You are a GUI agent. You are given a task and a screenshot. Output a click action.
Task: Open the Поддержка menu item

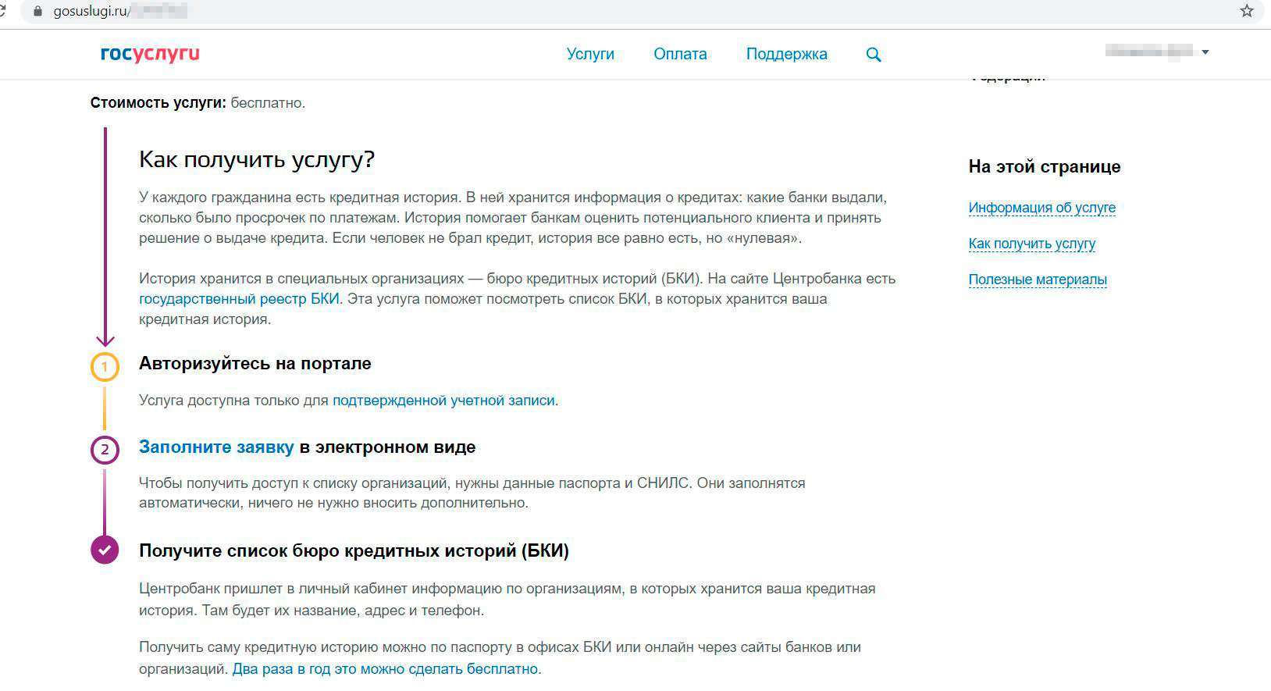tap(786, 54)
